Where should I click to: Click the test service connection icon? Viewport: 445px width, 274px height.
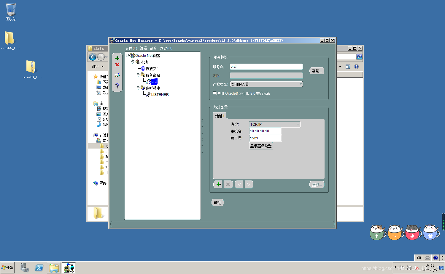(x=117, y=75)
